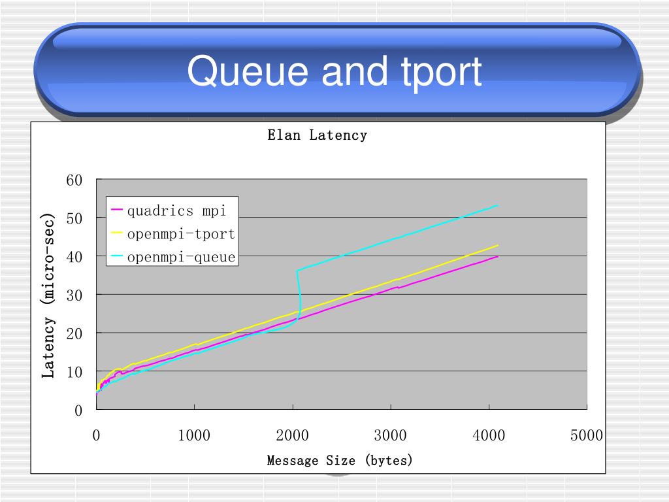
Task: Click the 'Latency (micro-sec)' y-axis label
Action: [x=48, y=295]
